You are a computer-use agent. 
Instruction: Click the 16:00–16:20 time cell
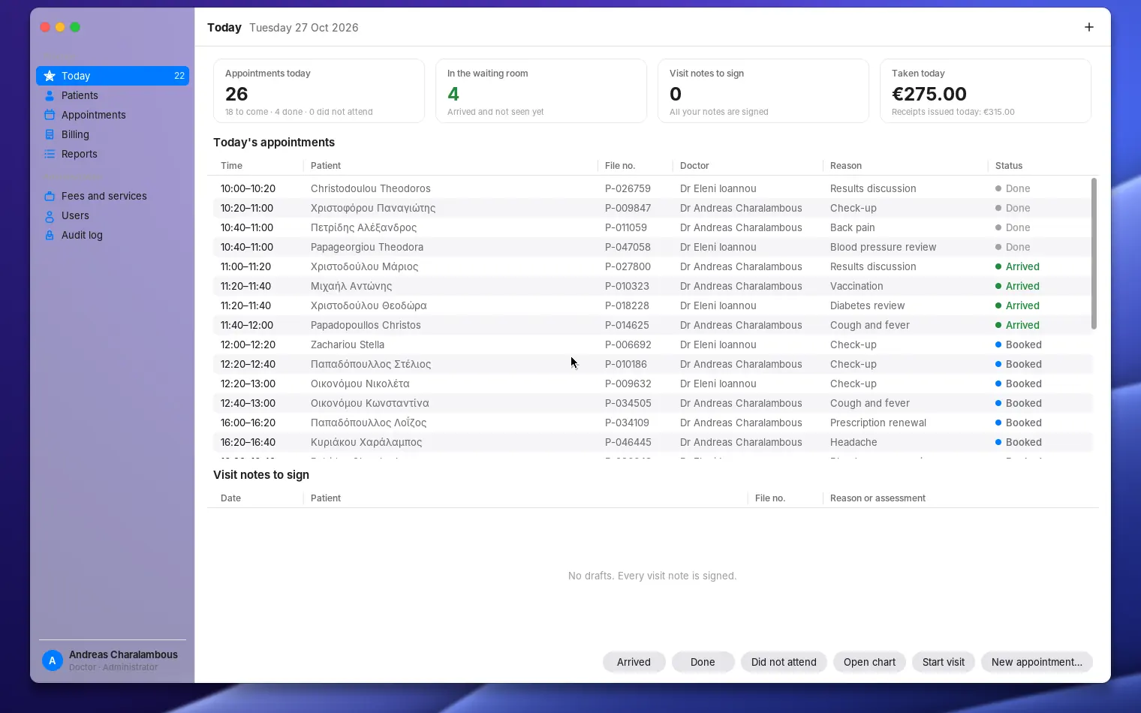[x=248, y=423]
